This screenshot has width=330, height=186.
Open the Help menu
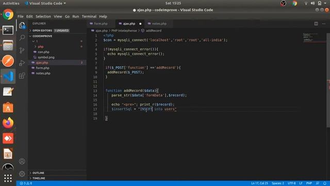[103, 17]
